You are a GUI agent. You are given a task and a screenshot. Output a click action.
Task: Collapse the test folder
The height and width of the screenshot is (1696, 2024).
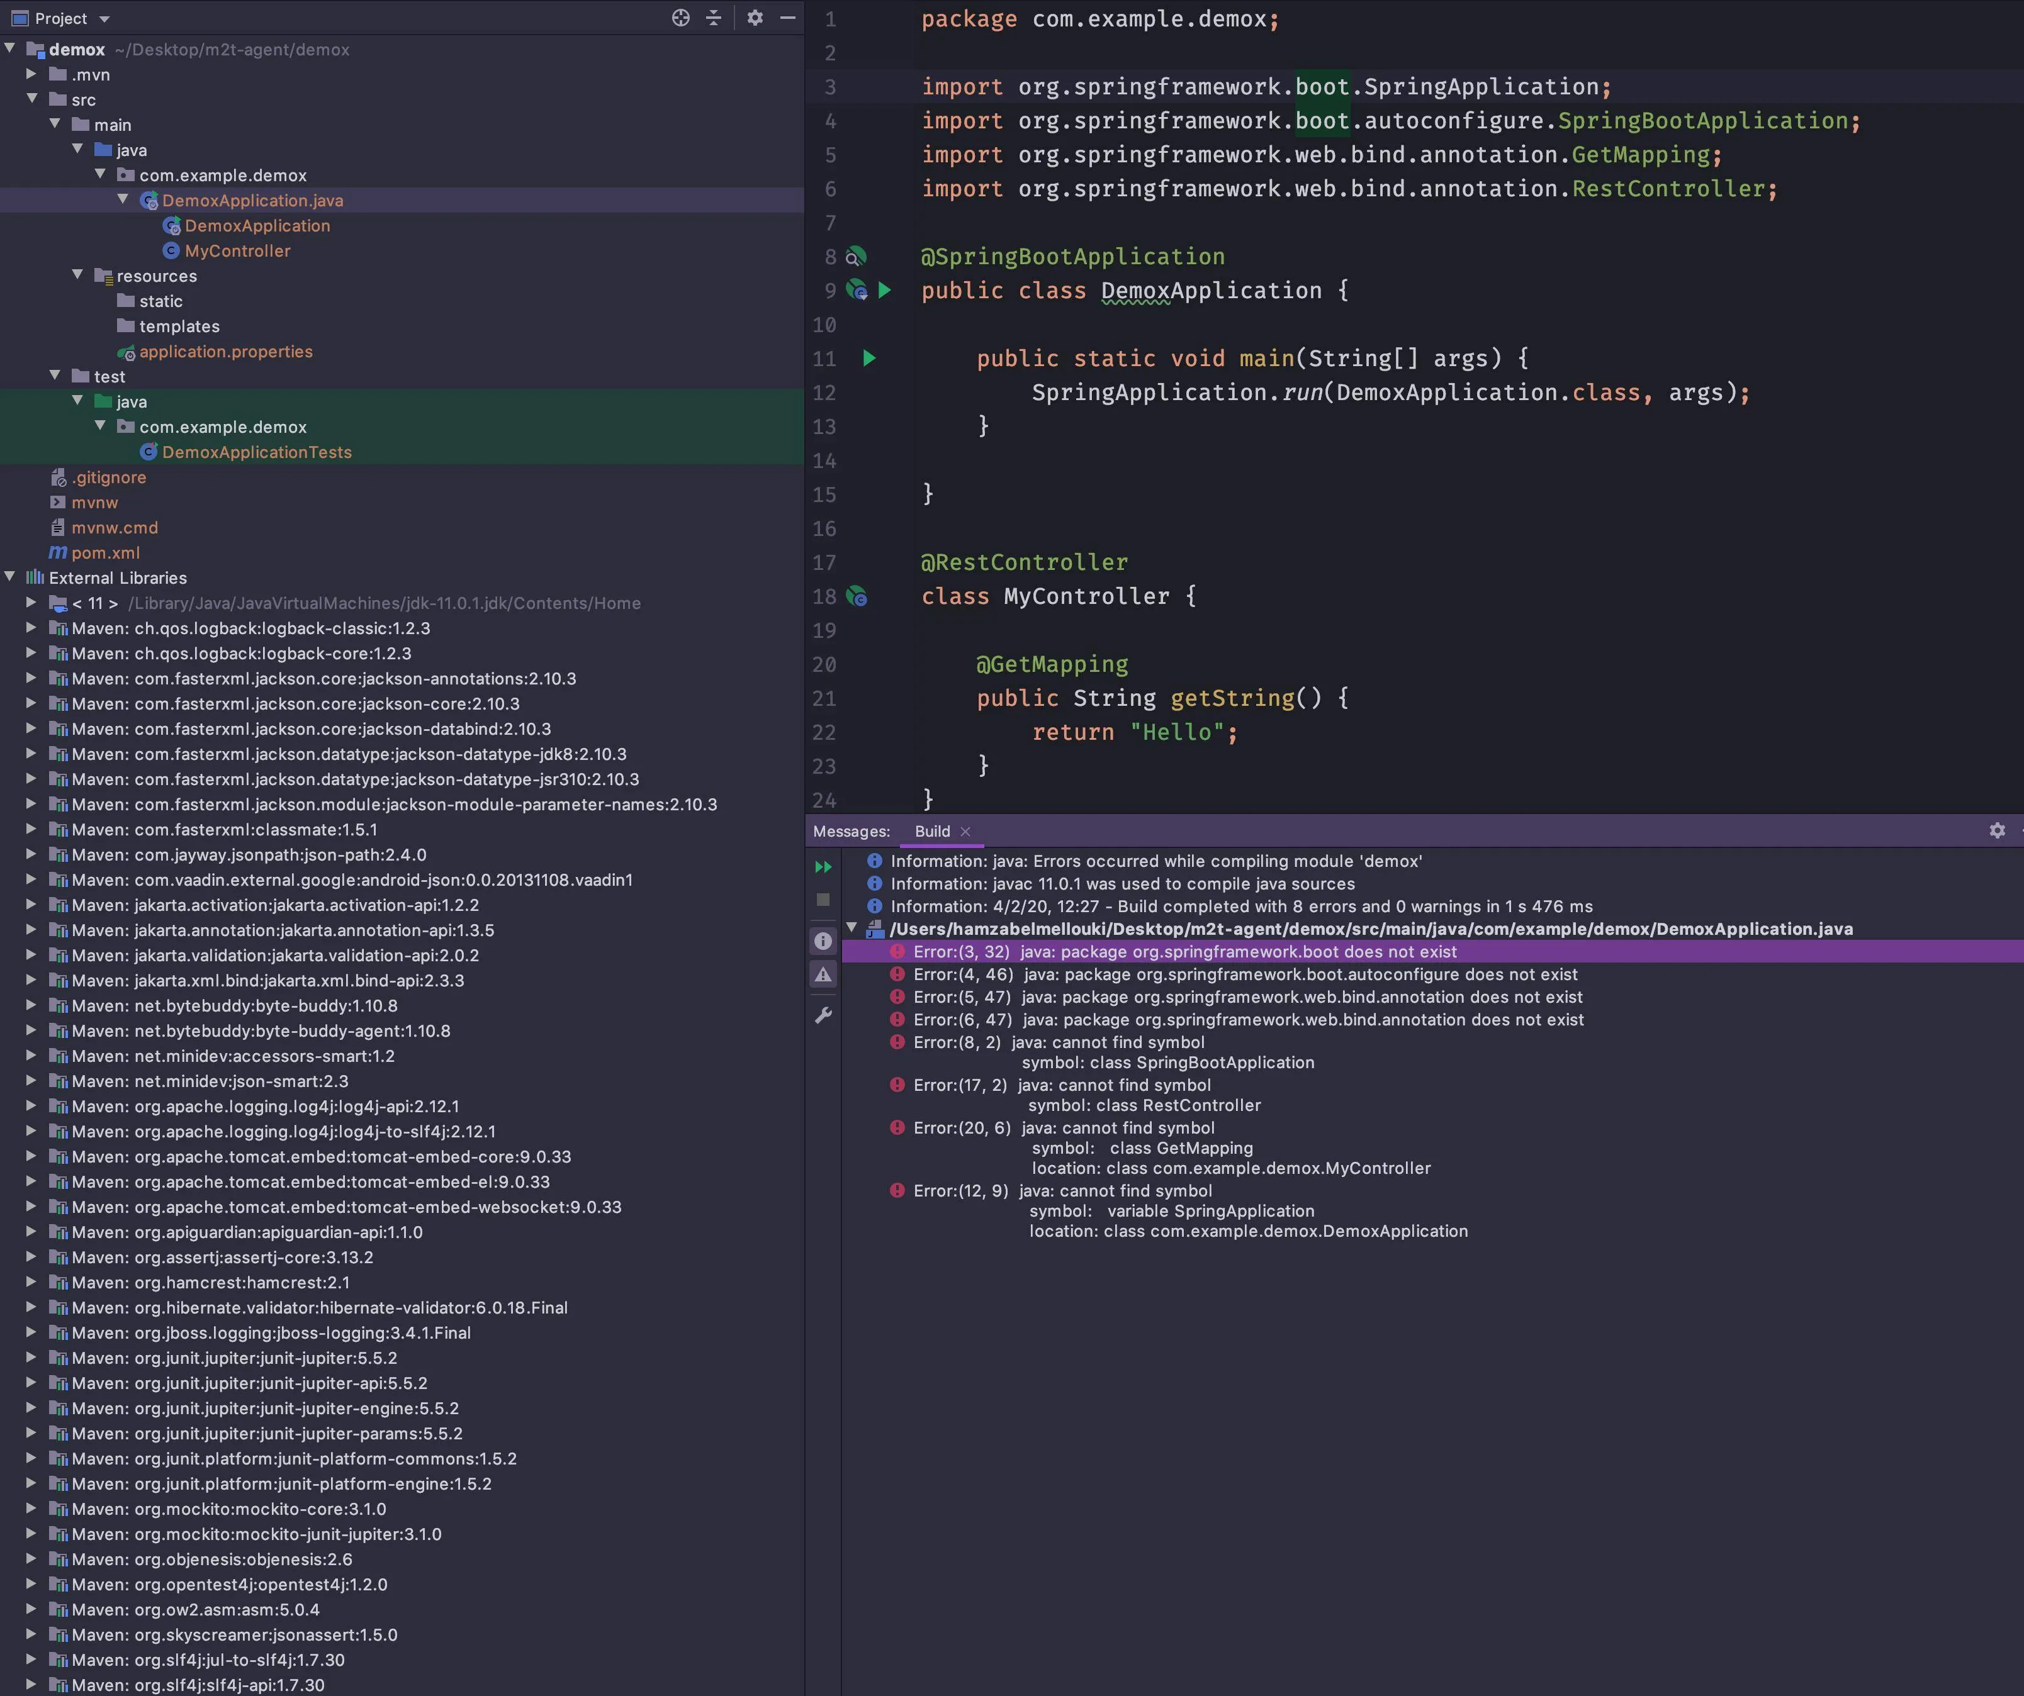tap(55, 375)
